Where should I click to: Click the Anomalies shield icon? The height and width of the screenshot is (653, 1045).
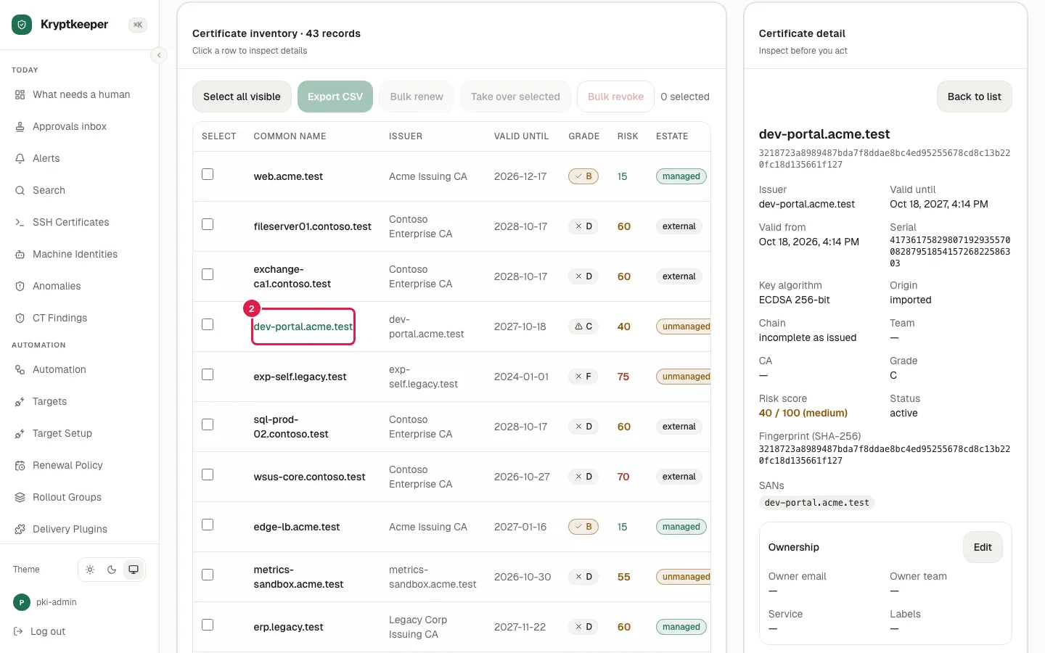coord(20,286)
